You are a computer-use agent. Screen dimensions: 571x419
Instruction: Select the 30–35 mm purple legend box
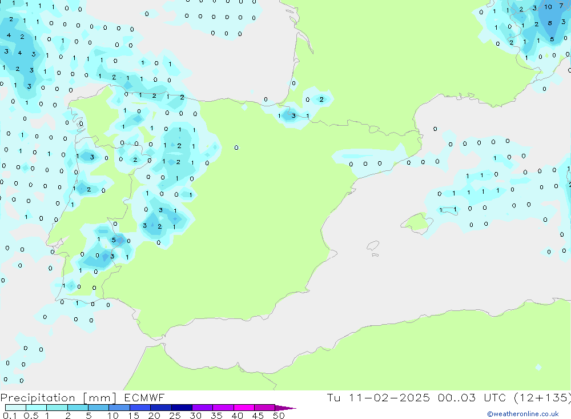coord(202,408)
